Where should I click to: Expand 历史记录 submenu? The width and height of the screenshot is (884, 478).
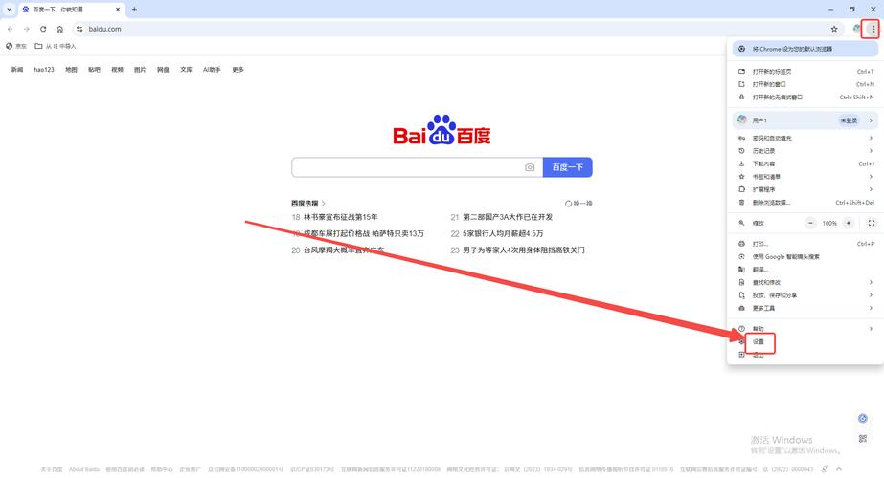point(805,151)
